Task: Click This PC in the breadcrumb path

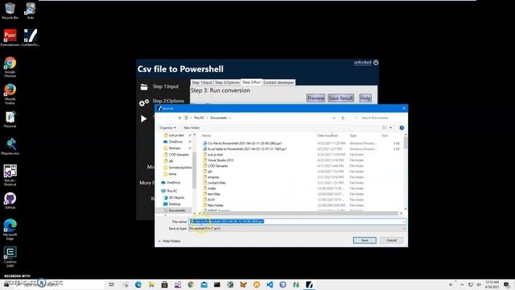Action: 199,118
